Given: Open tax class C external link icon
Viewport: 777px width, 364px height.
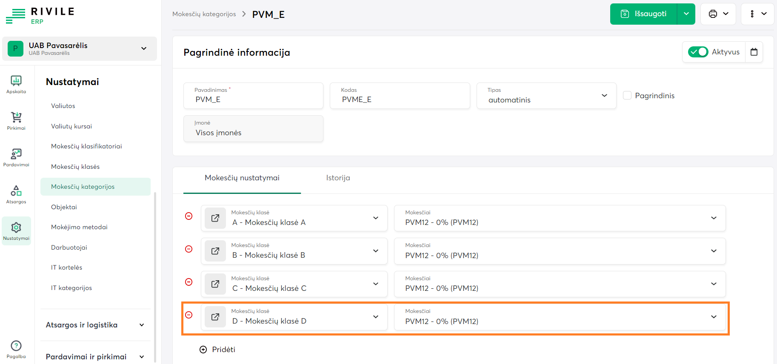Looking at the screenshot, I should coord(215,284).
